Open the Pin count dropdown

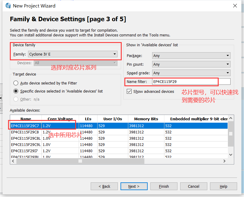point(191,64)
